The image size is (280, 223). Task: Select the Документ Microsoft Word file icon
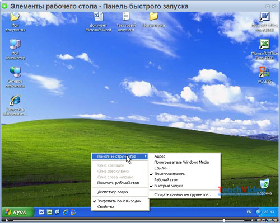point(98,21)
